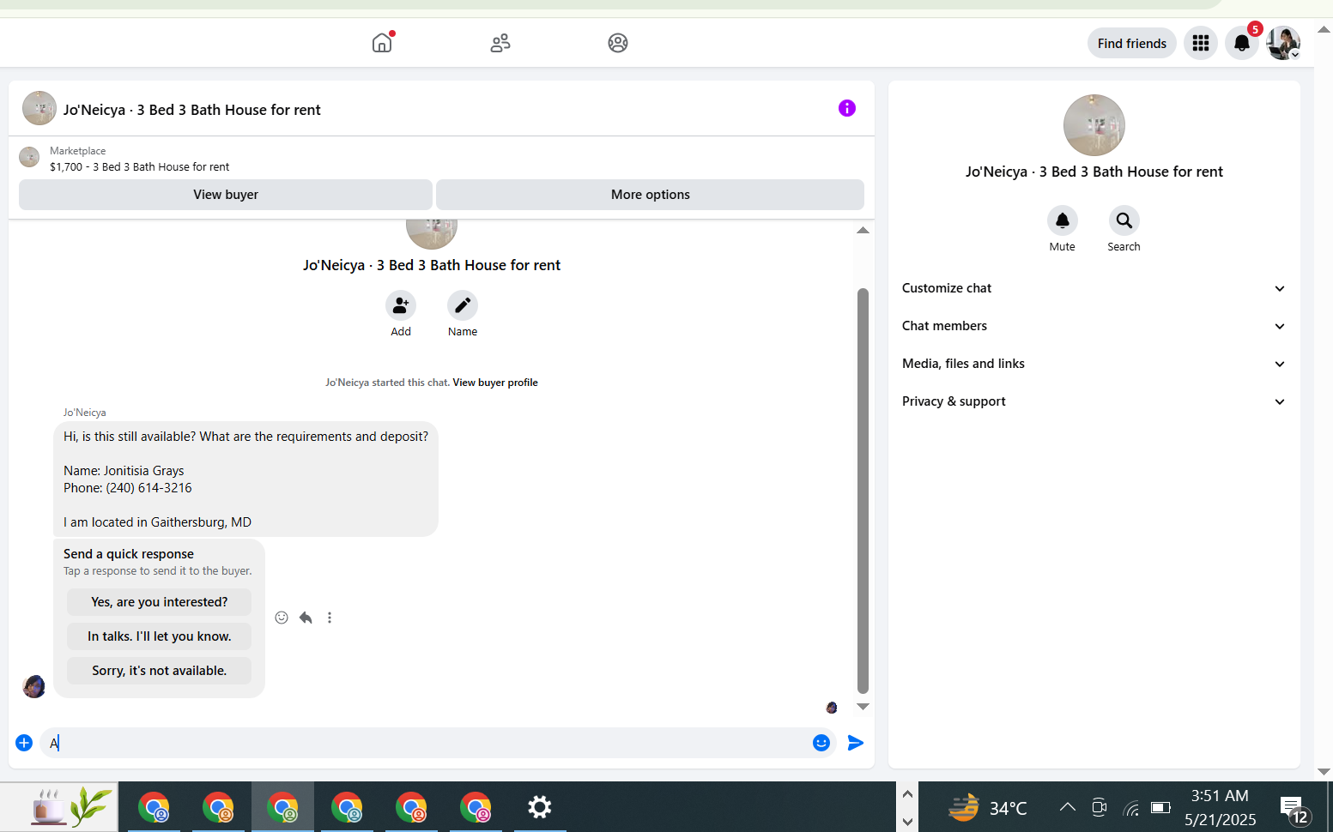Click the taskbar toolbar scroll-down arrow
1333x832 pixels.
point(907,822)
